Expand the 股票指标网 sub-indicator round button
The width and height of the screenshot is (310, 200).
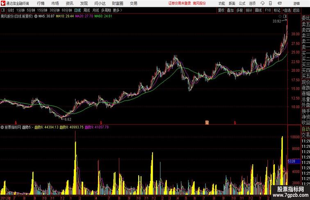(x=2, y=127)
